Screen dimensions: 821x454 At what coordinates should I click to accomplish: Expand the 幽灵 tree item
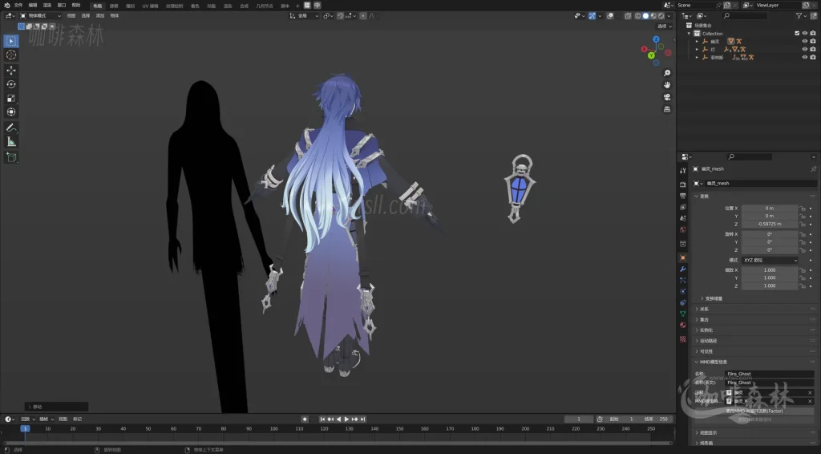point(697,42)
